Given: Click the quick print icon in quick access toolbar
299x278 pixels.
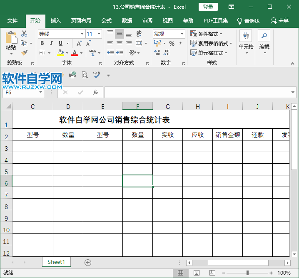Looking at the screenshot, I should pos(72,75).
